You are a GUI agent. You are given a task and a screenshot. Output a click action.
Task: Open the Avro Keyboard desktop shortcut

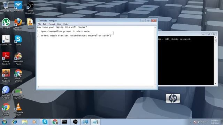[6, 75]
